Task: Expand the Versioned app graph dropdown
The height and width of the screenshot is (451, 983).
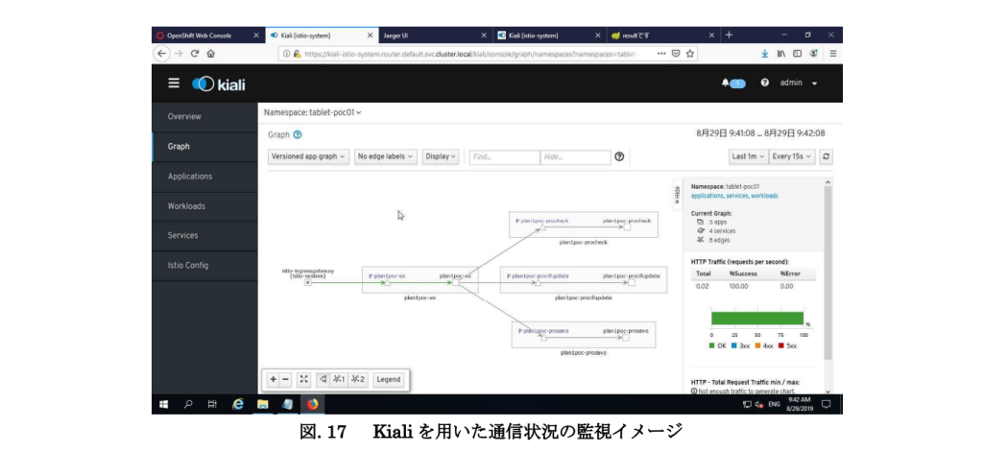Action: (x=308, y=156)
